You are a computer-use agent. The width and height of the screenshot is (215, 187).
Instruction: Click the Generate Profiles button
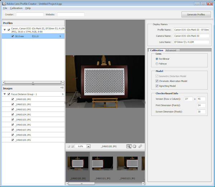[196, 15]
